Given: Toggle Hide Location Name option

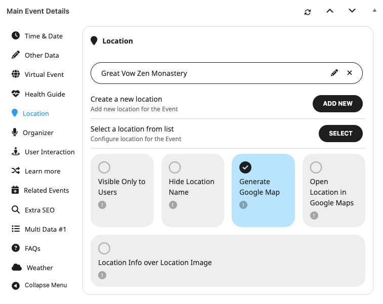Looking at the screenshot, I should [x=175, y=167].
